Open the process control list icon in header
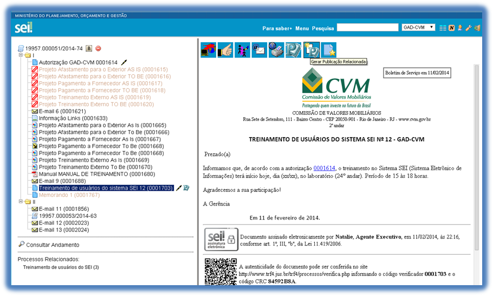The width and height of the screenshot is (493, 296). coord(443,28)
